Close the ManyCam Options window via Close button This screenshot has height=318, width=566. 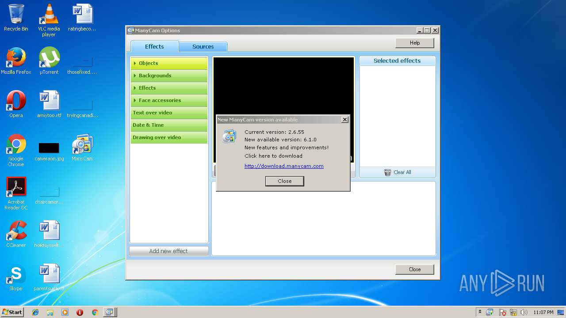click(415, 269)
